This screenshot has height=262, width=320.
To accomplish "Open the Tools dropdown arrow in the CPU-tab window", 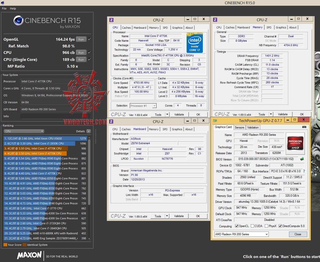I will pos(167,115).
